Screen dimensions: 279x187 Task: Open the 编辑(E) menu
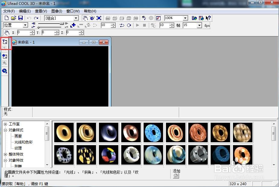[25, 11]
